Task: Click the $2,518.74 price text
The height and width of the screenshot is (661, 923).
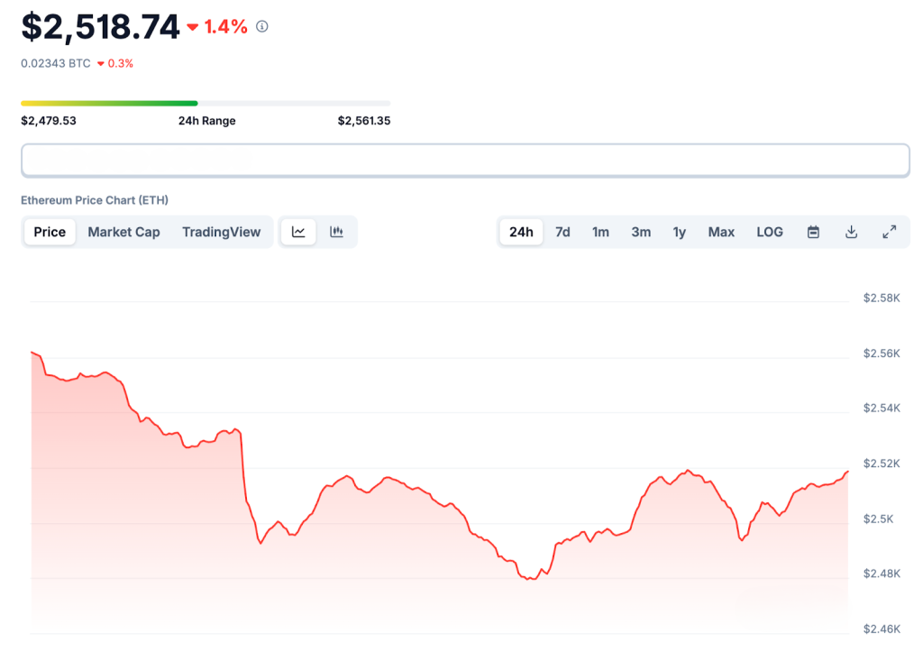Action: click(x=100, y=27)
